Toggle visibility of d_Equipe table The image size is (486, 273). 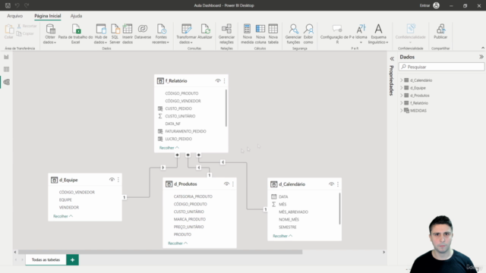[x=112, y=180]
